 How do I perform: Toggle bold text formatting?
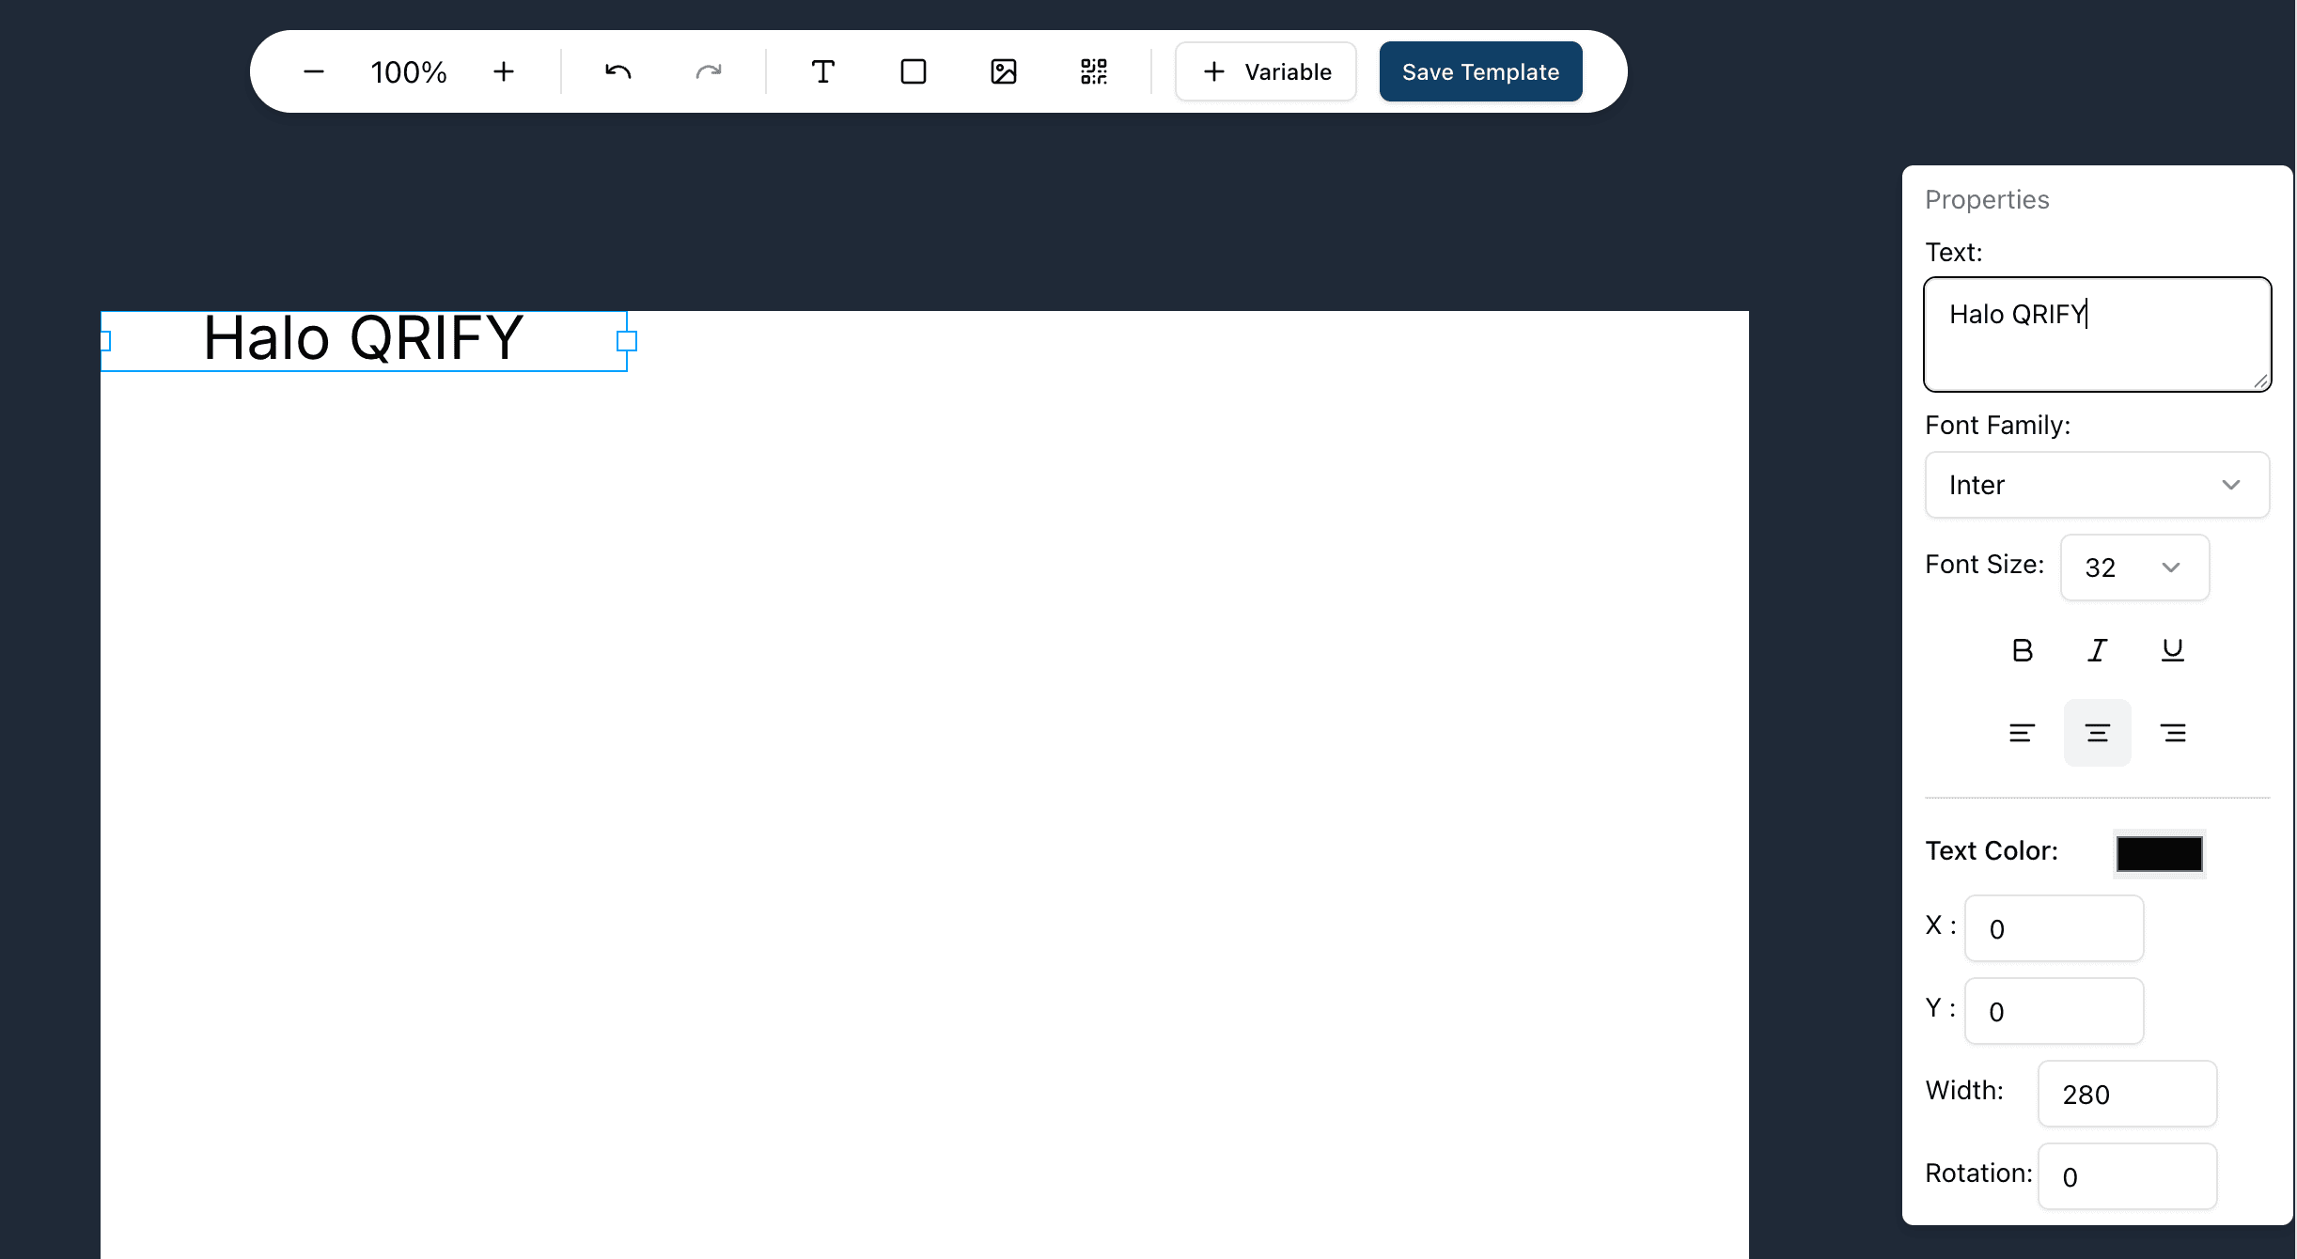coord(2022,650)
